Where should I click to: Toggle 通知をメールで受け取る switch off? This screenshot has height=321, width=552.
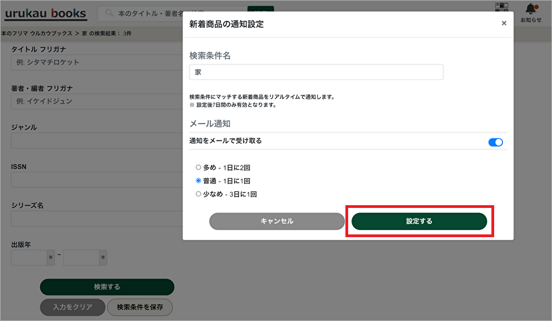click(495, 142)
